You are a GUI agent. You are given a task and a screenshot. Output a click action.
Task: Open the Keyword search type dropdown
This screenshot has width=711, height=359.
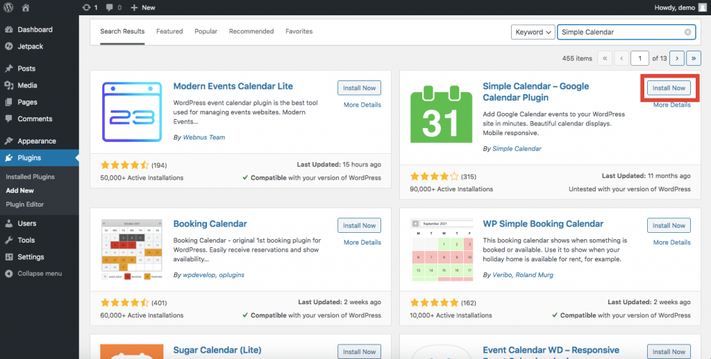533,32
